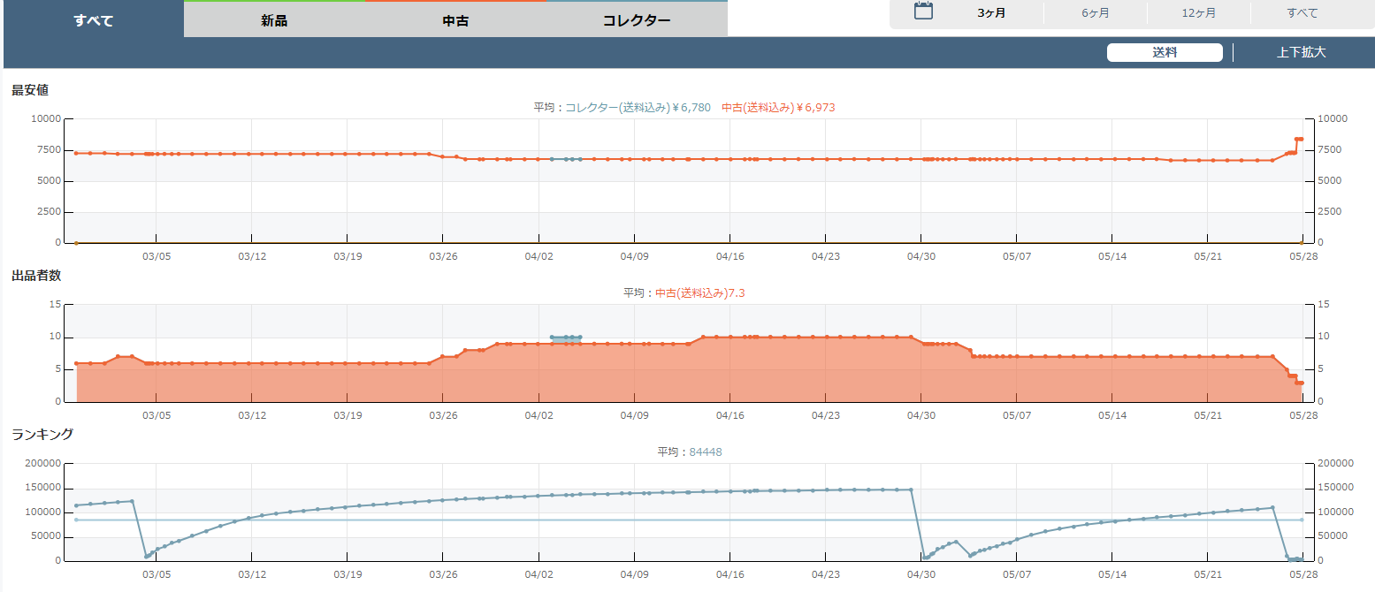The image size is (1375, 592).
Task: Click the final price spike point in 最安値 chart
Action: 1298,139
